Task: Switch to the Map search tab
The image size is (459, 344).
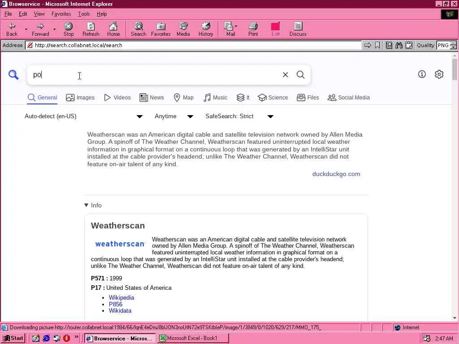Action: pyautogui.click(x=183, y=98)
